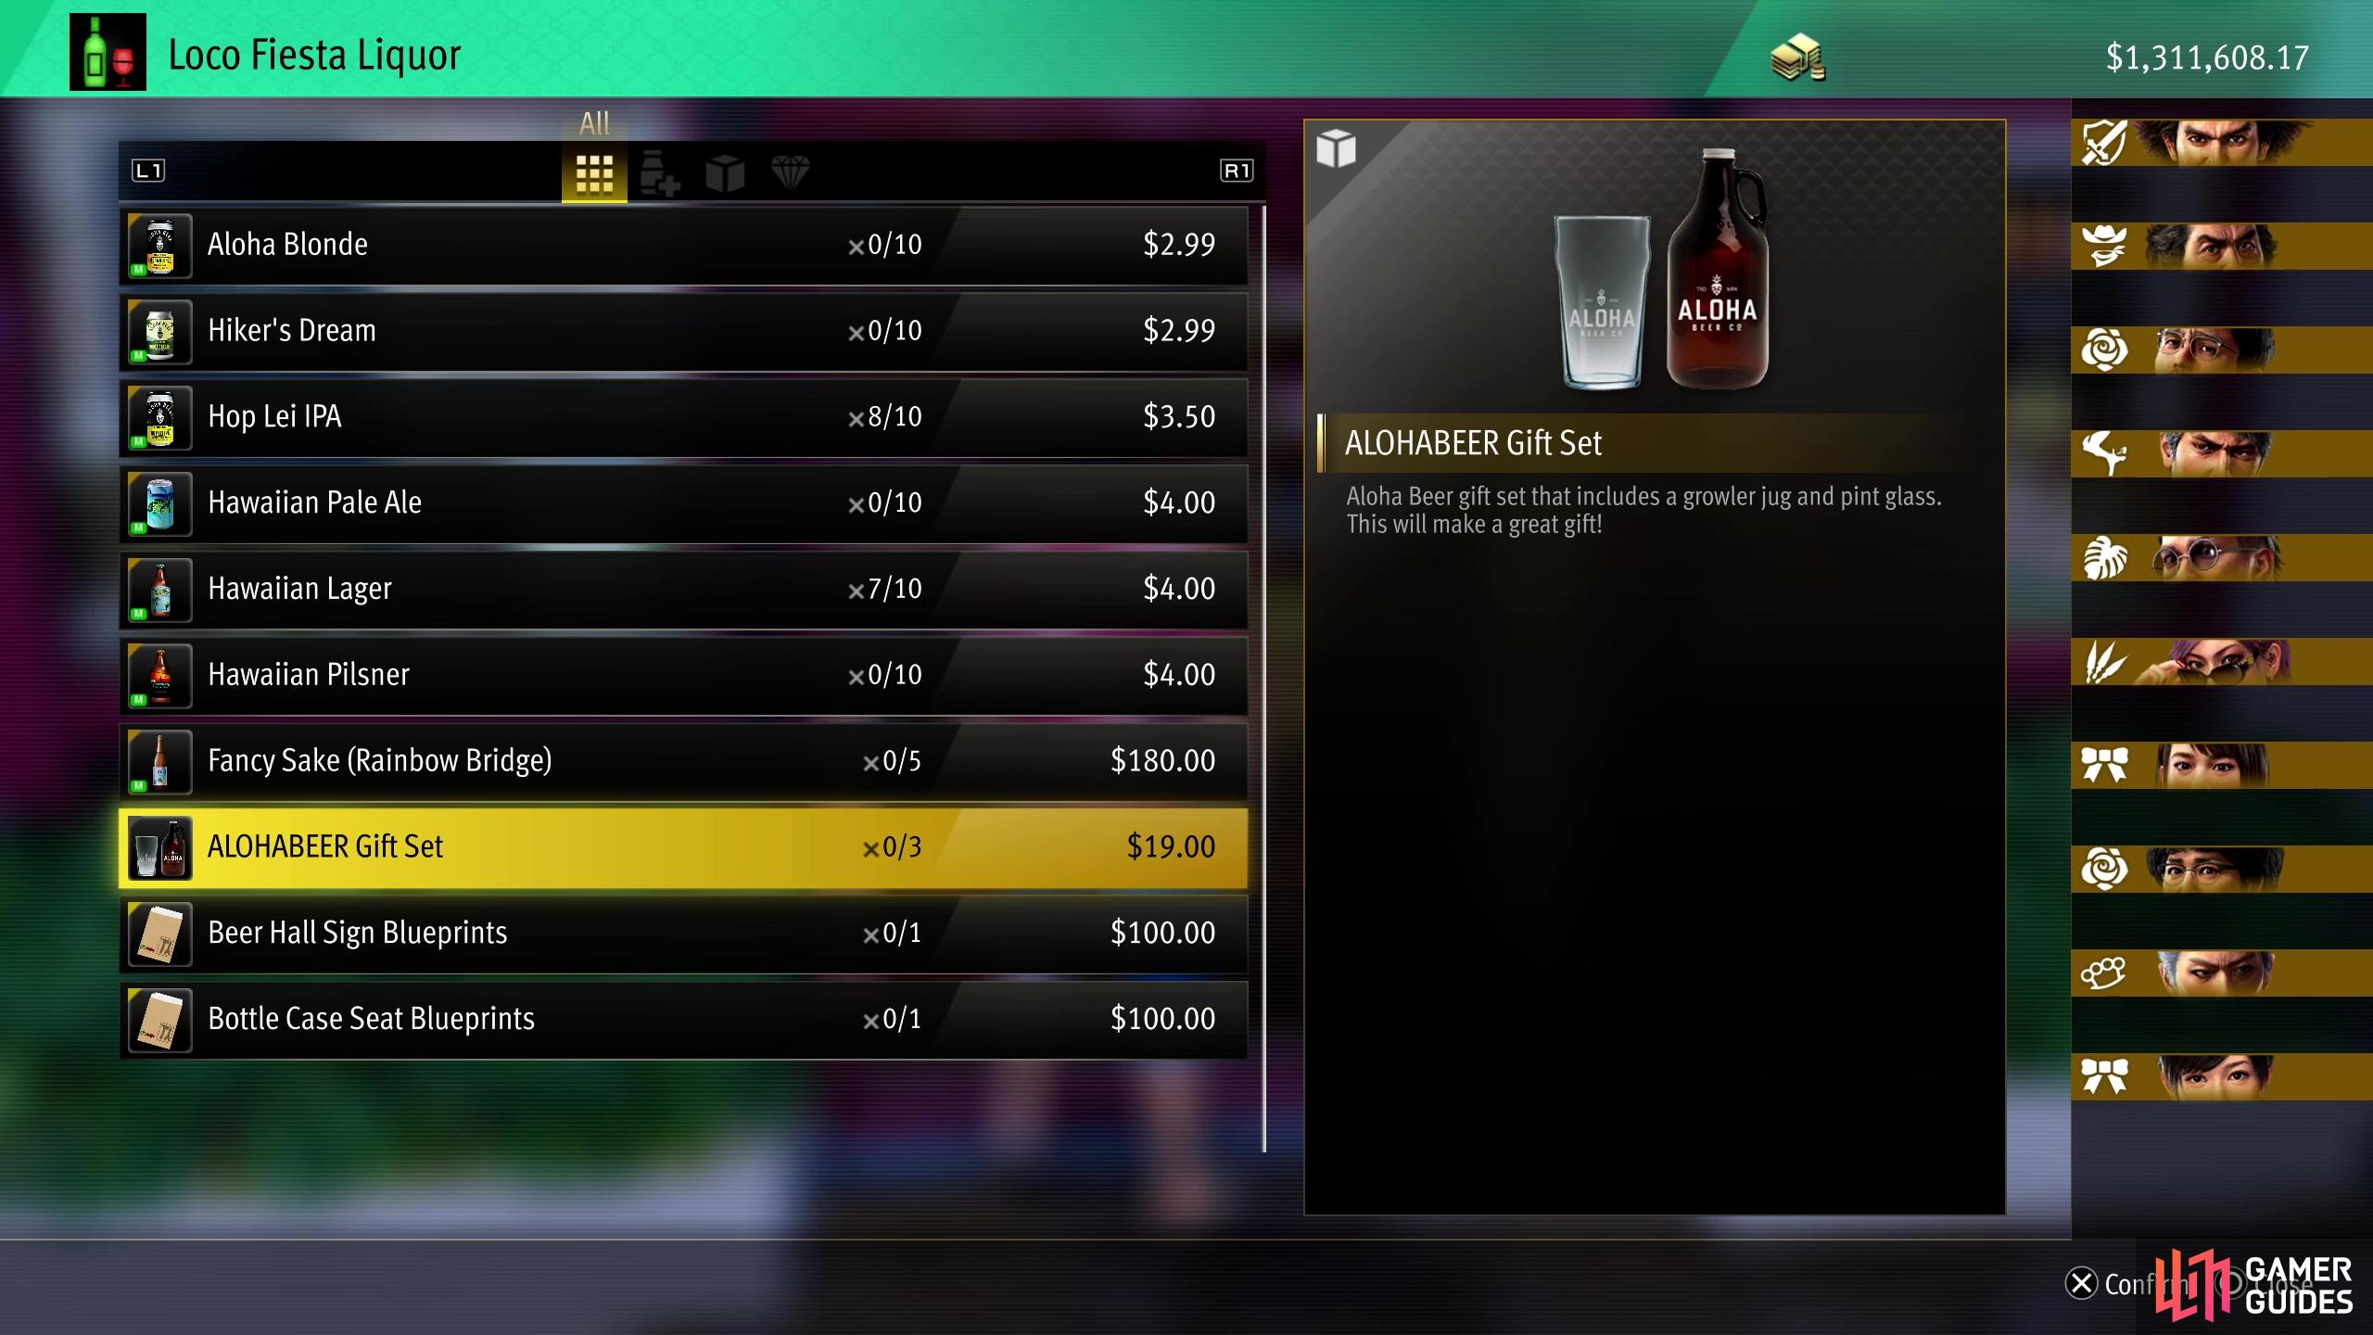
Task: Select party member with purple hair and sunglasses
Action: pos(2222,661)
